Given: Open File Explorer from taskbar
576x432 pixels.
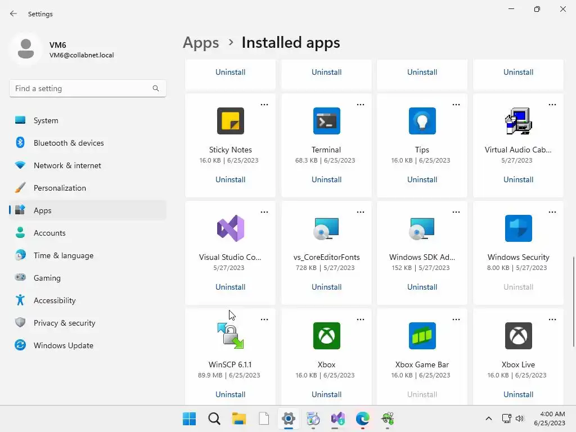Looking at the screenshot, I should pos(238,418).
